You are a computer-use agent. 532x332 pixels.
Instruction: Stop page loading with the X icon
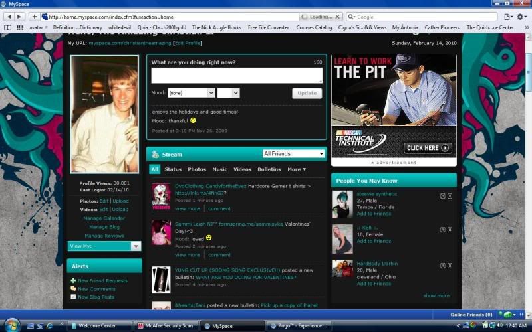337,17
